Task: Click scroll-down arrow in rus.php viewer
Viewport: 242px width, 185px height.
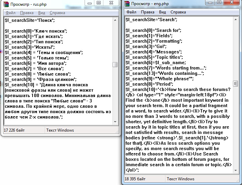Action: (115, 122)
